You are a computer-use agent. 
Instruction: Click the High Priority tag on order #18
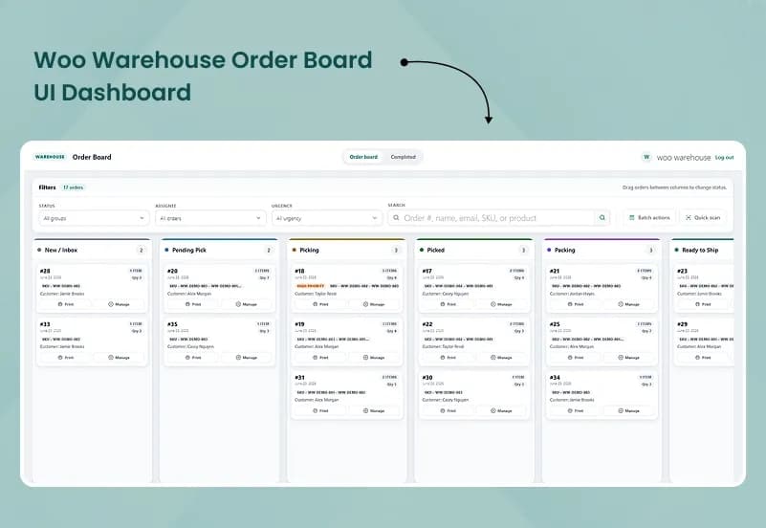(311, 286)
